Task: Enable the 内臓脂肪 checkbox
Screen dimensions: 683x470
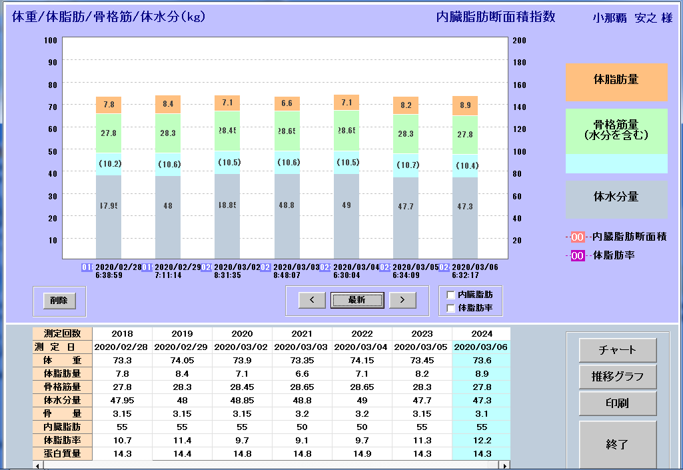Action: [x=451, y=295]
